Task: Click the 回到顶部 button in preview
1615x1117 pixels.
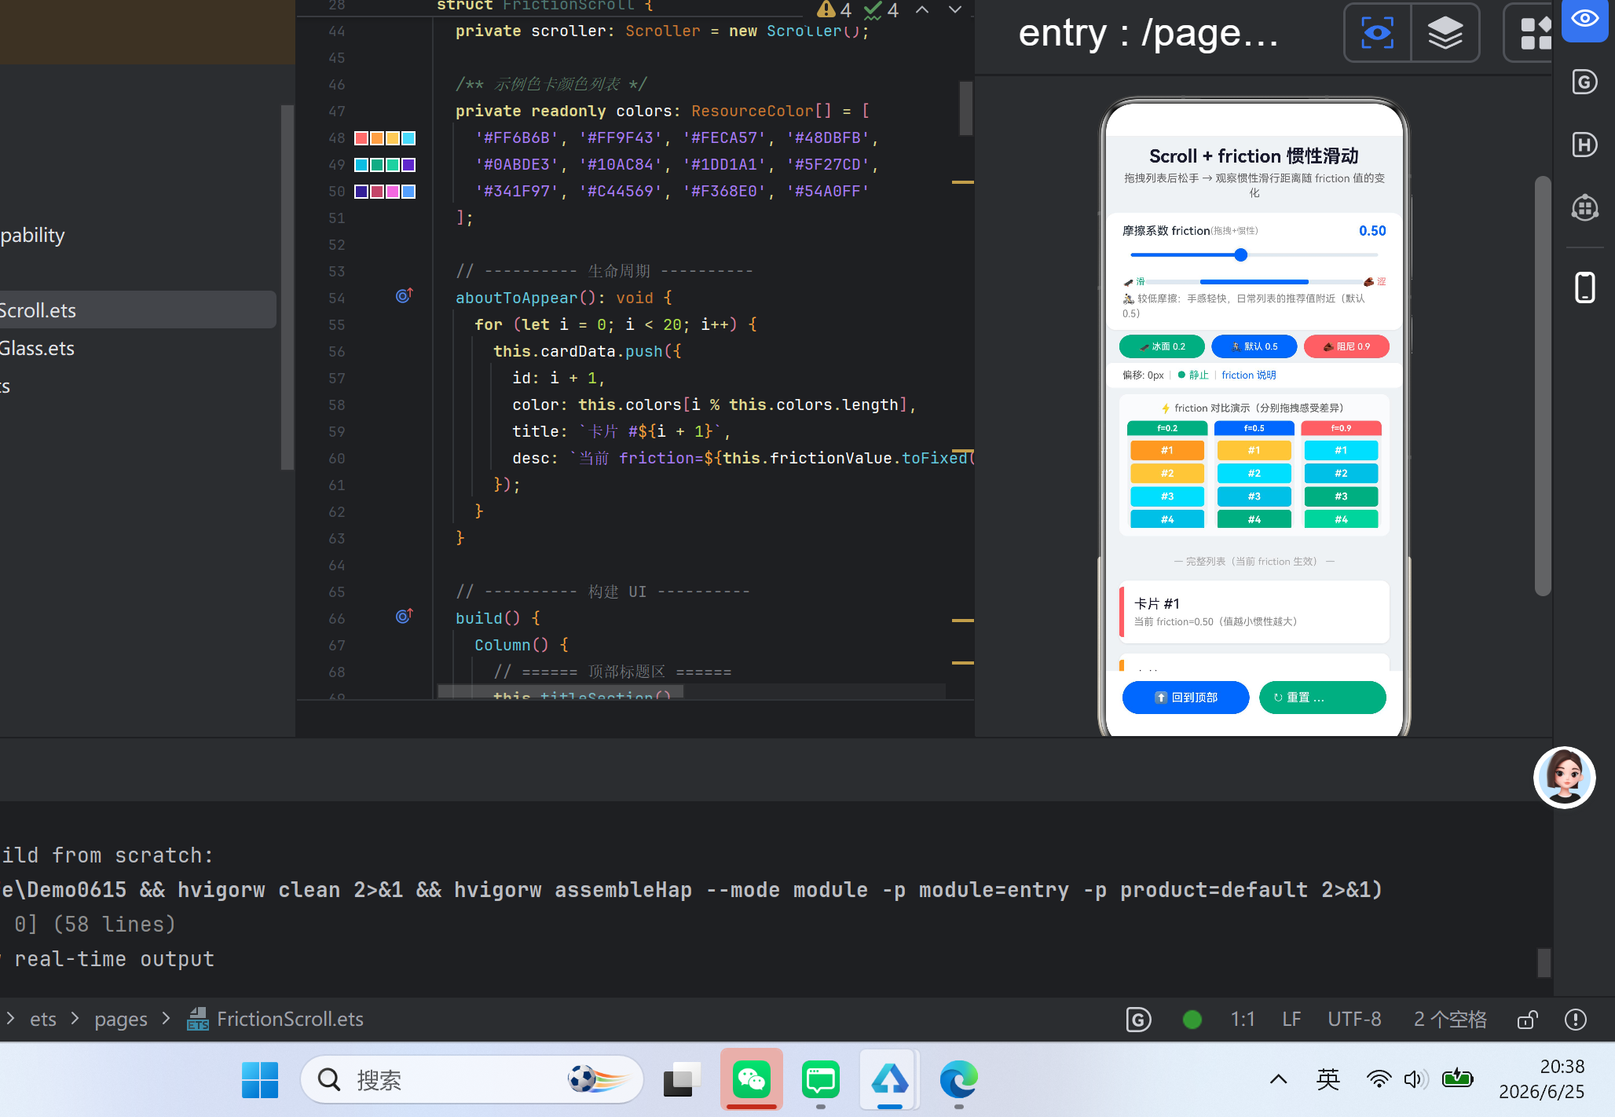Action: (x=1185, y=698)
